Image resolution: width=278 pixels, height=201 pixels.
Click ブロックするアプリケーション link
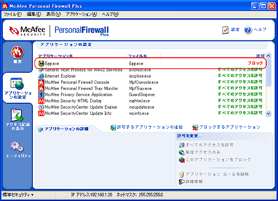(x=230, y=127)
